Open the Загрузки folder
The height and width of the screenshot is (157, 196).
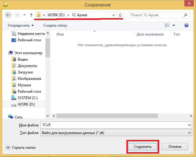tap(25, 72)
